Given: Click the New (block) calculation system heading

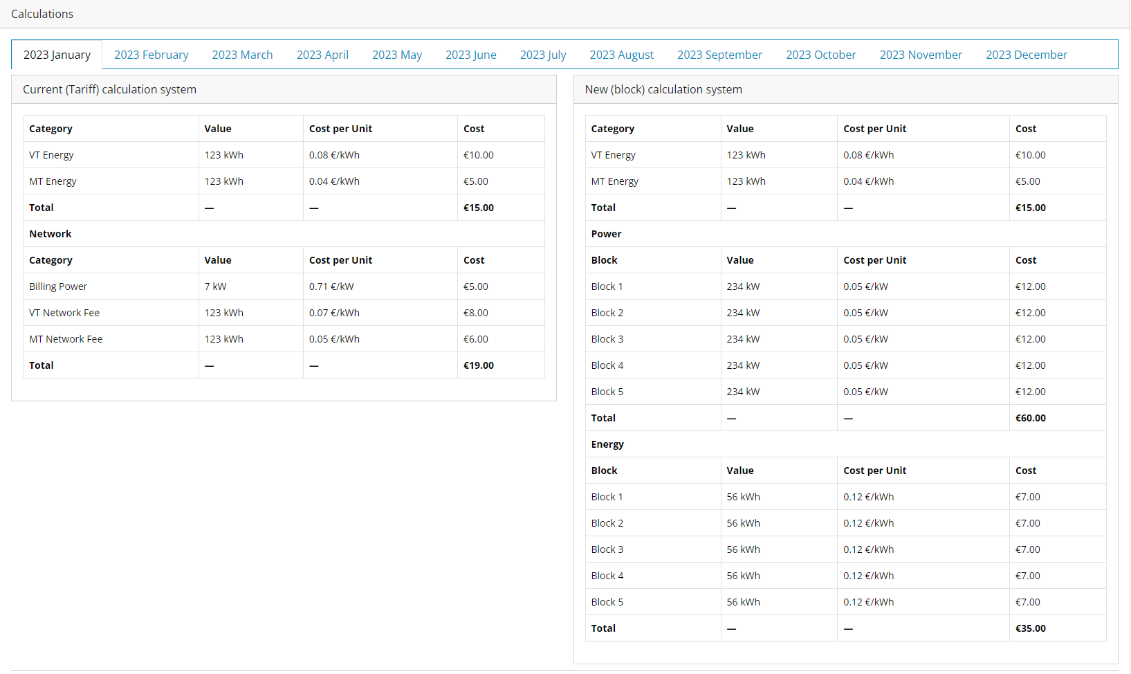Looking at the screenshot, I should point(663,89).
